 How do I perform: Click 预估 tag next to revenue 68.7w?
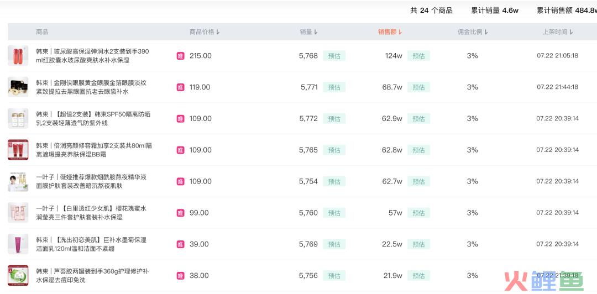(x=418, y=87)
